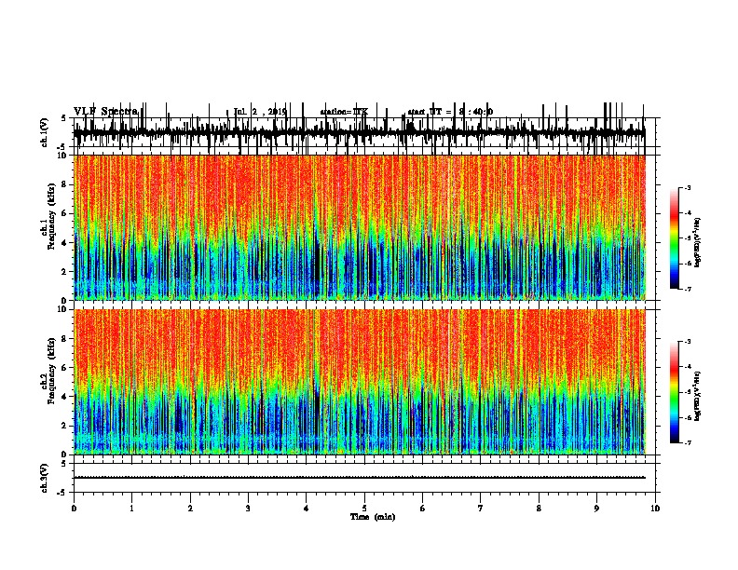Click the ch.1 spectrogram color scale bar
Screen dimensions: 738x570
(x=675, y=238)
